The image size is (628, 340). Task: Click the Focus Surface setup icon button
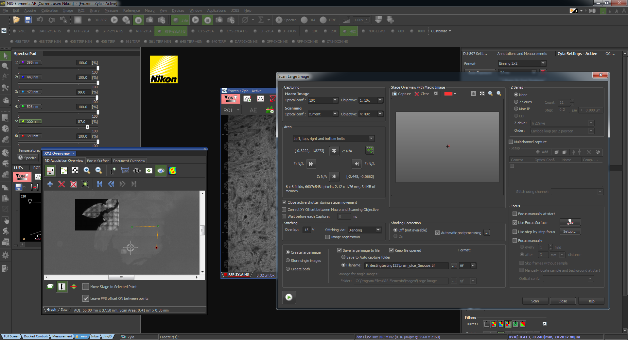coord(570,223)
